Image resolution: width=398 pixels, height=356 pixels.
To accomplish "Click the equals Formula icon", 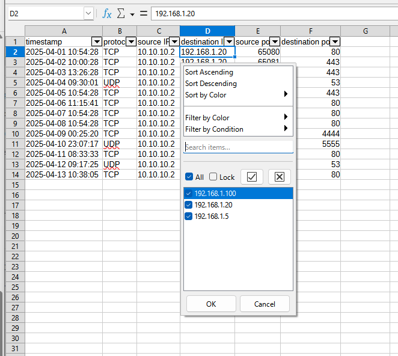I will click(143, 13).
